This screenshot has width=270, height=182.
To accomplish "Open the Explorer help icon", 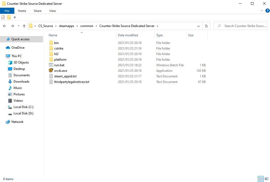I will 267,11.
